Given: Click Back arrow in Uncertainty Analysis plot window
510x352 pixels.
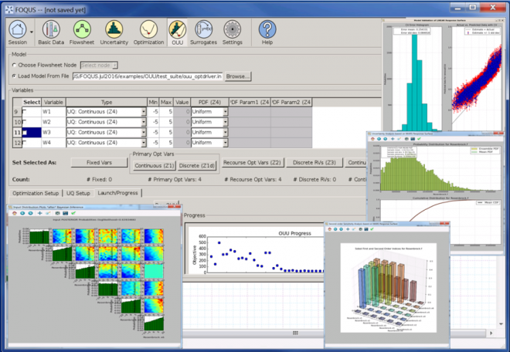Looking at the screenshot, I should (x=379, y=139).
